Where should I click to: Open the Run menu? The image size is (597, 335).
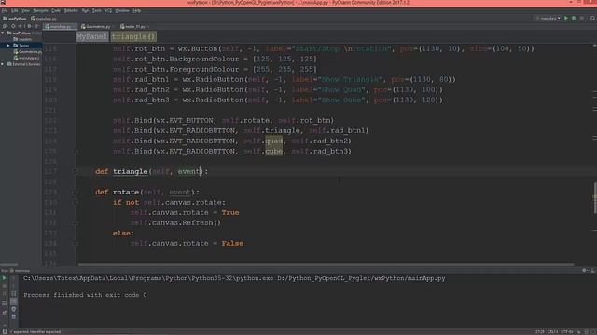pyautogui.click(x=85, y=10)
